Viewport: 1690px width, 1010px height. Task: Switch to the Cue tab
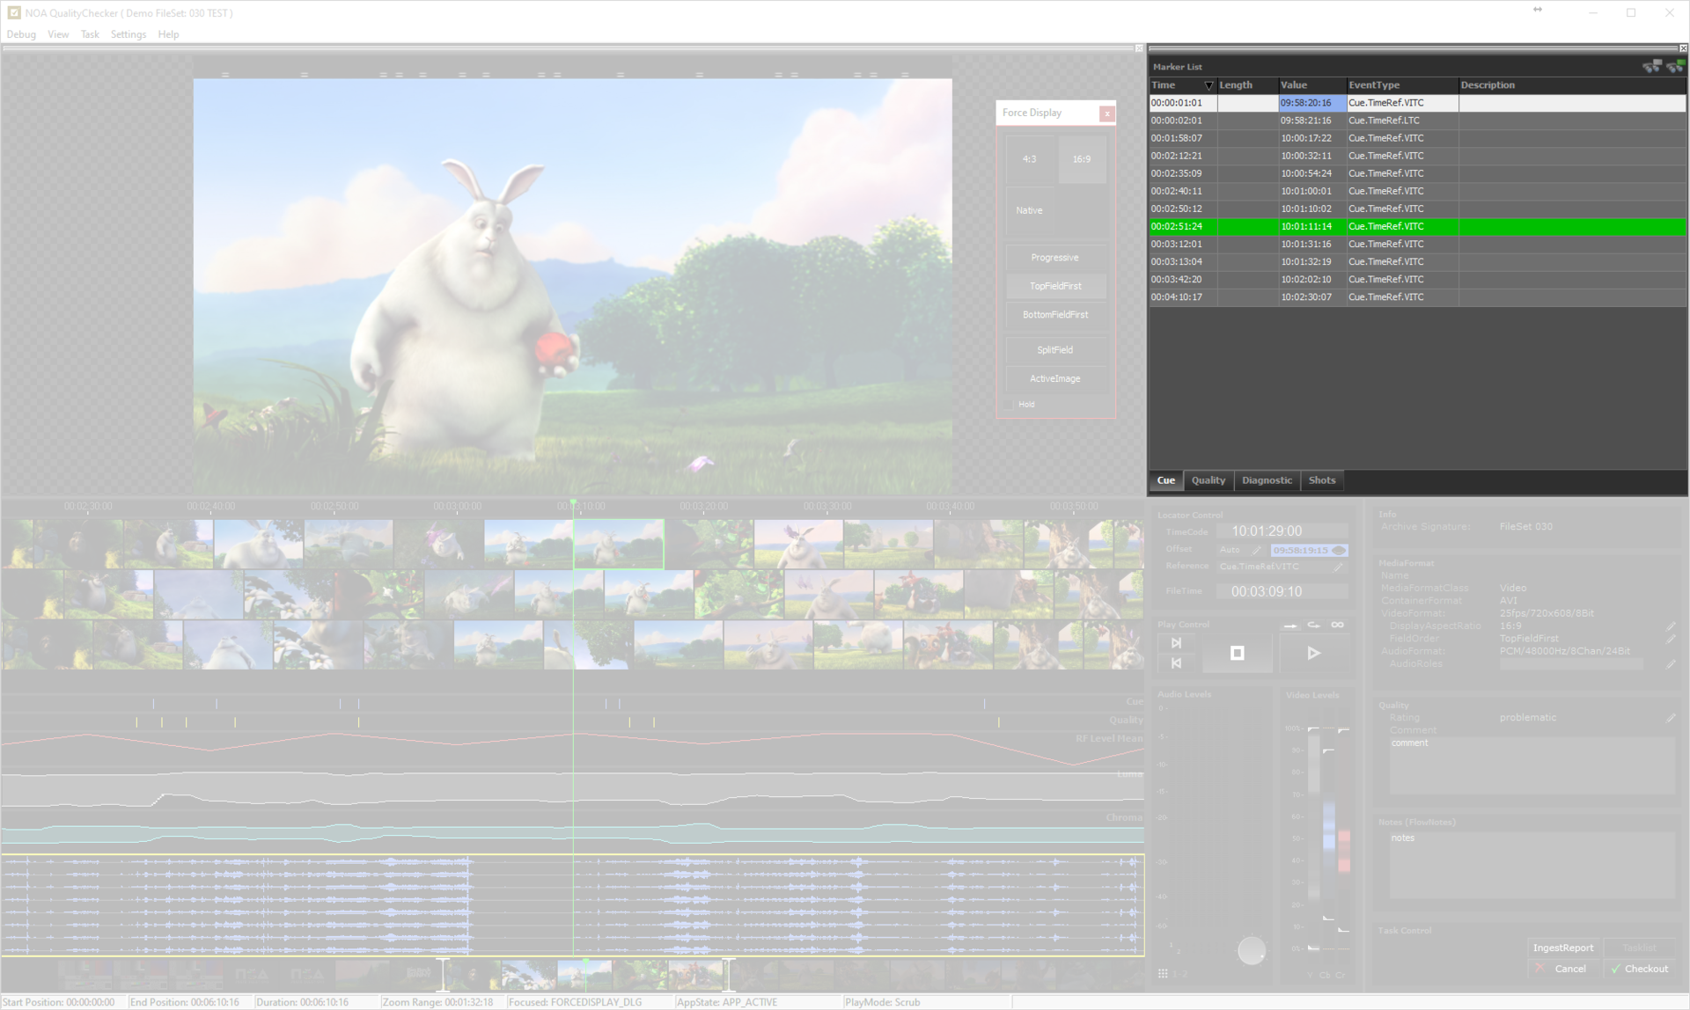point(1165,480)
